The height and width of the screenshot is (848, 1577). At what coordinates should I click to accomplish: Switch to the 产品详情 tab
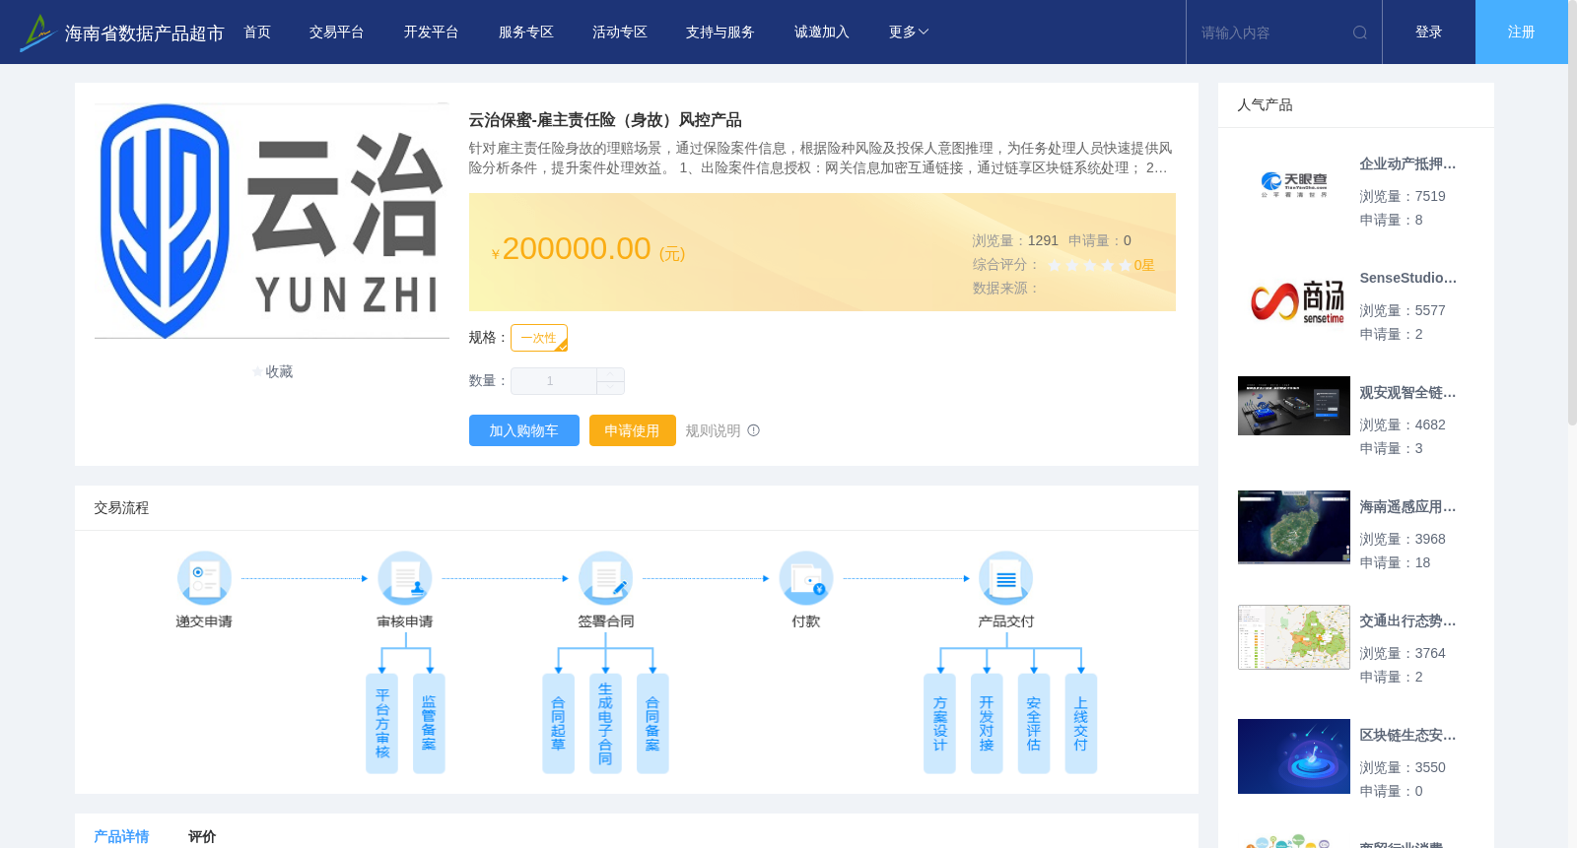[x=121, y=836]
